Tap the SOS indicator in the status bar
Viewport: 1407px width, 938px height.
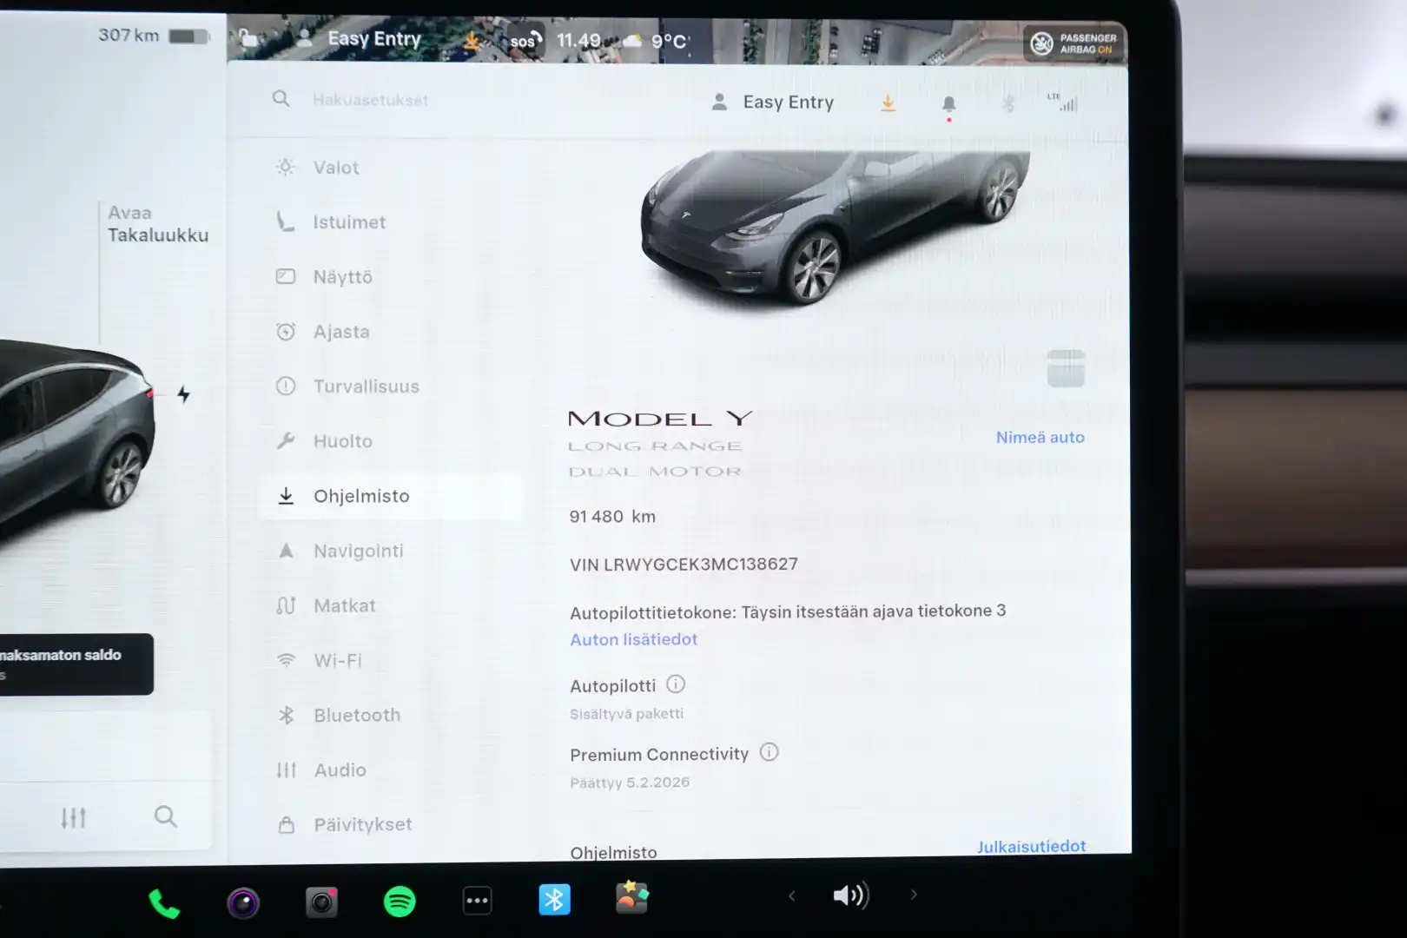pos(526,40)
